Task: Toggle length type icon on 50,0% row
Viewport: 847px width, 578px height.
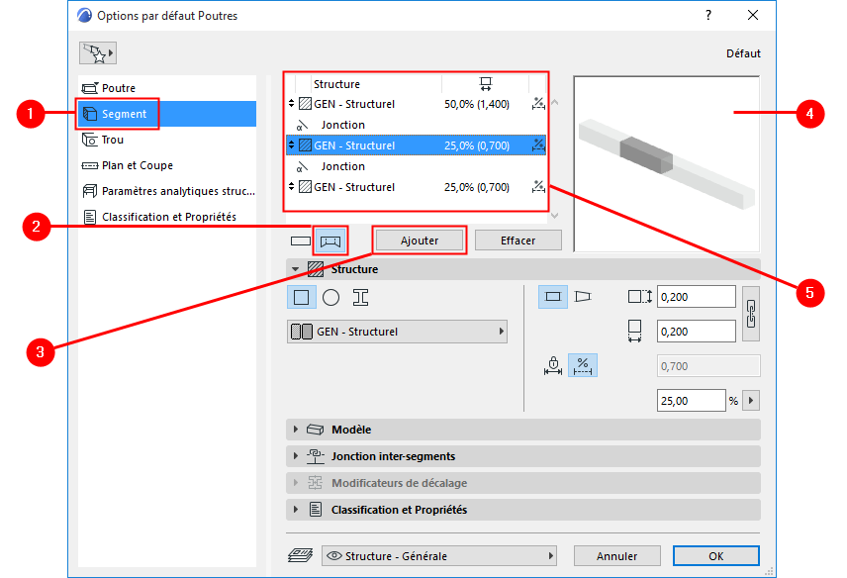Action: (538, 103)
